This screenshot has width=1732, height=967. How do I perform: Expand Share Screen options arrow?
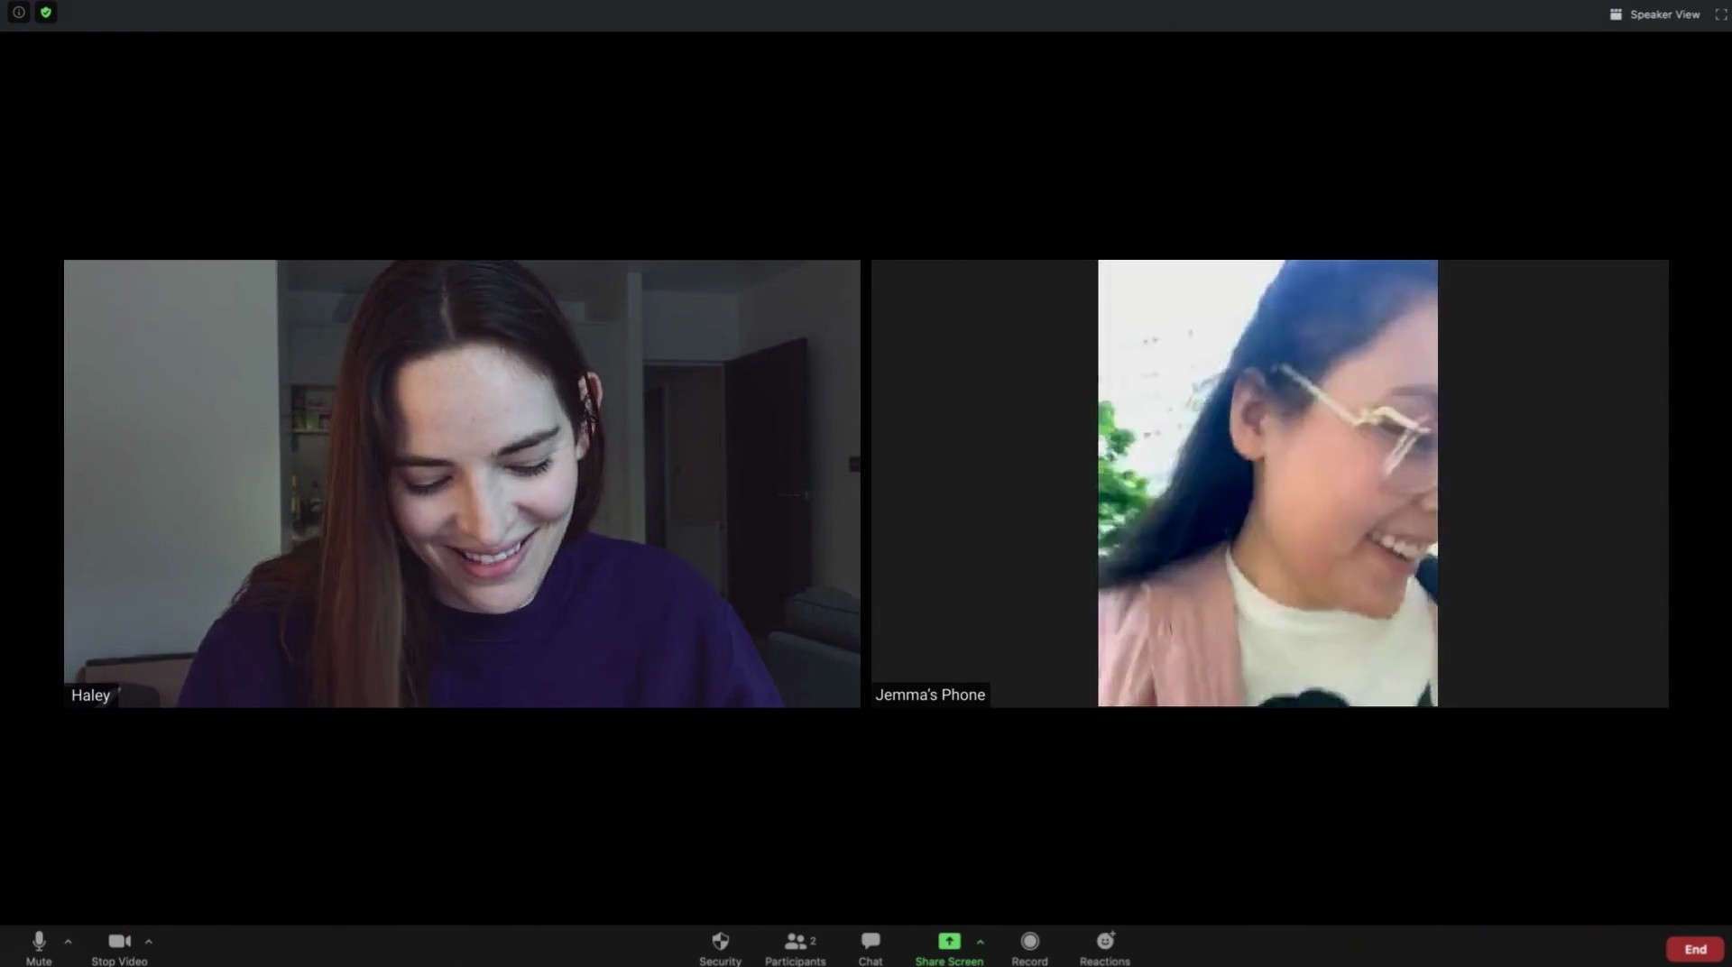click(x=981, y=942)
